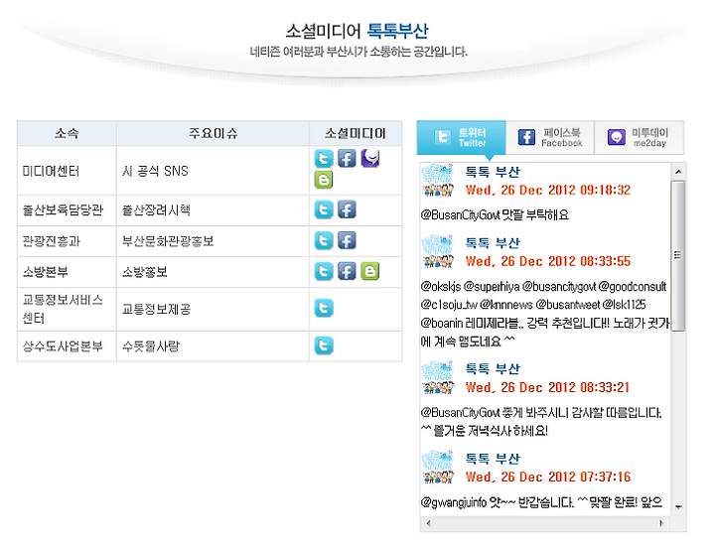
Task: Click timestamp Wed, 26 Dec 2012 07:37:16
Action: point(548,477)
